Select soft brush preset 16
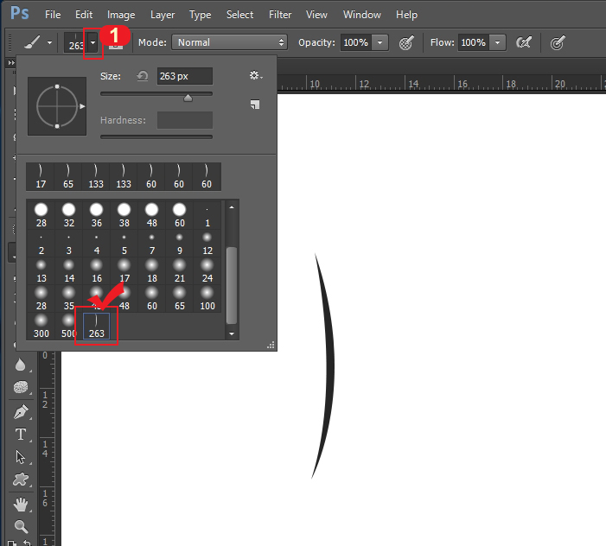The width and height of the screenshot is (606, 546). tap(97, 270)
